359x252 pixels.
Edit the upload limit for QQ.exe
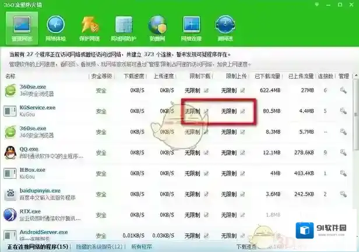click(243, 152)
